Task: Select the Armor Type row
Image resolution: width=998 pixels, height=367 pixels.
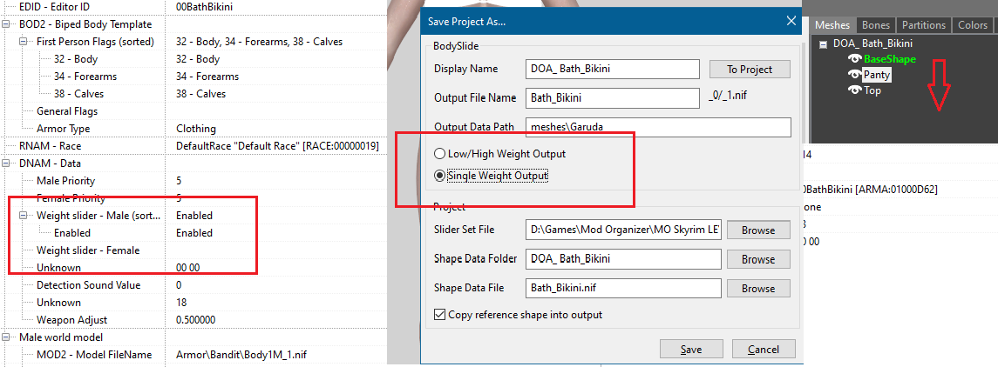Action: (x=193, y=128)
